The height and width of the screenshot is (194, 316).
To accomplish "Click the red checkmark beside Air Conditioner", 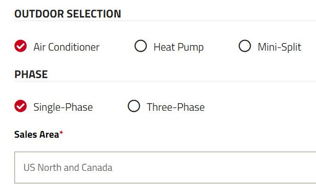I will coord(20,46).
